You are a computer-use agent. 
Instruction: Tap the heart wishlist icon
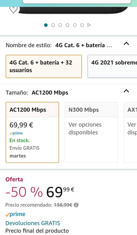coord(14,10)
